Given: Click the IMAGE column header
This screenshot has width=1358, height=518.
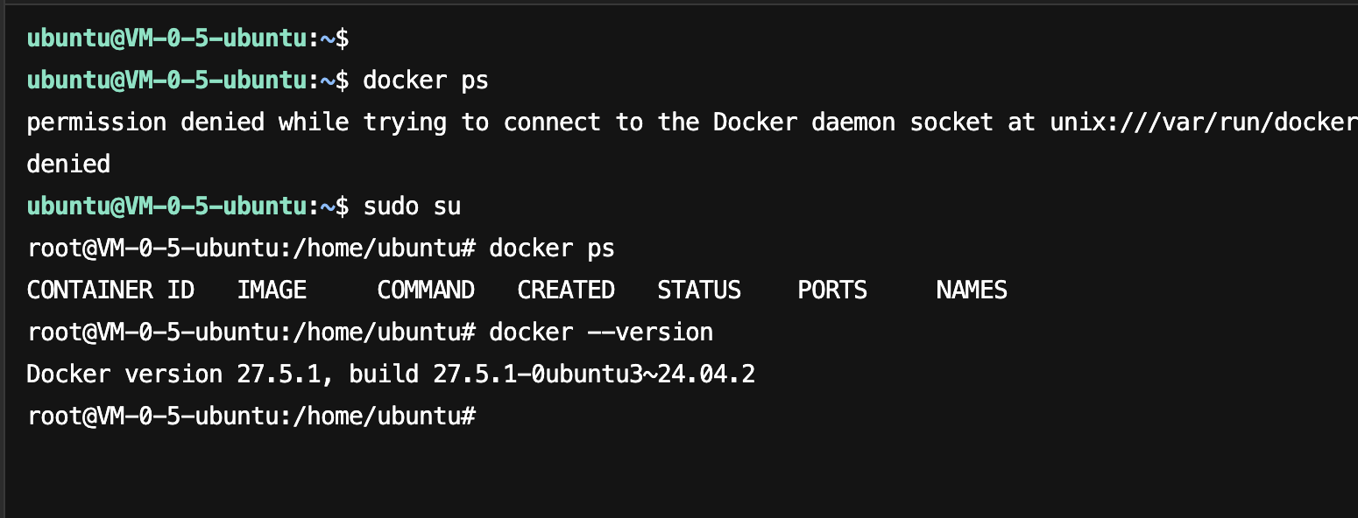Looking at the screenshot, I should coord(272,290).
